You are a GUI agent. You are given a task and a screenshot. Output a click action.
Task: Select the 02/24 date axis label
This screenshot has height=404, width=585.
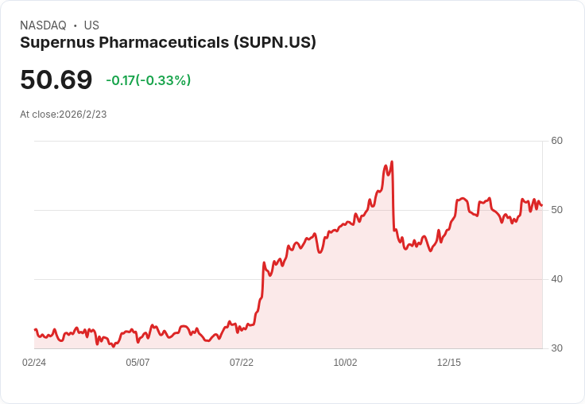(34, 363)
